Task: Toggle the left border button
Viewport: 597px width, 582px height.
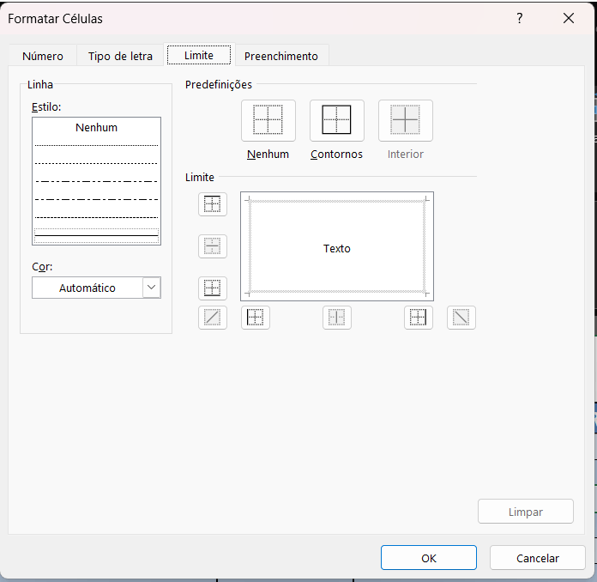Action: click(x=256, y=318)
